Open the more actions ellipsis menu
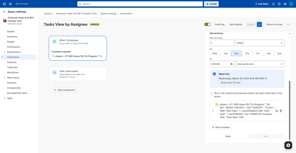The image size is (296, 153). [288, 25]
